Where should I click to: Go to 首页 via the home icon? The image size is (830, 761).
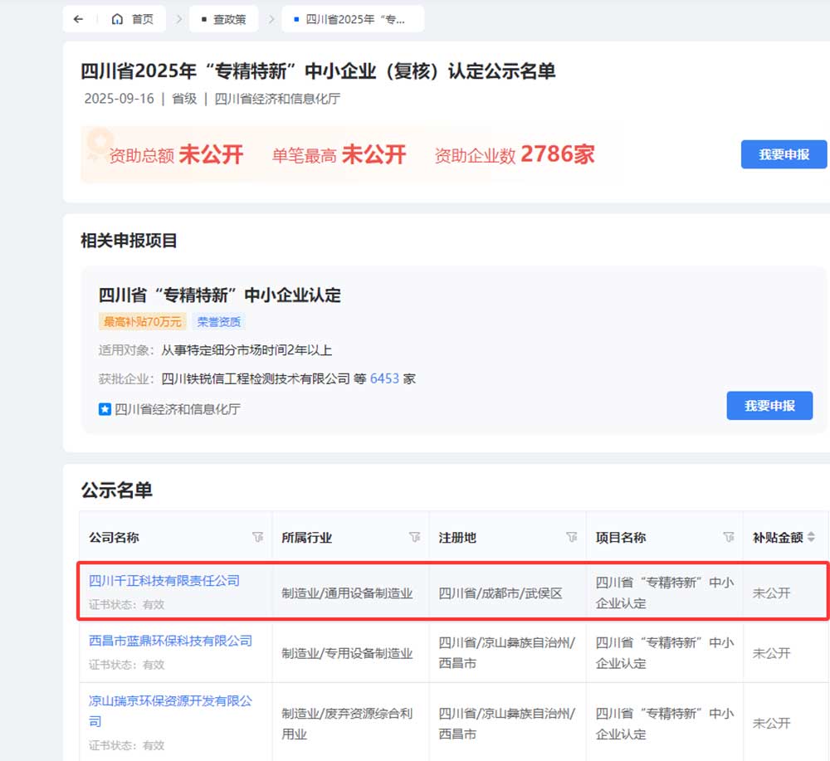coord(118,19)
